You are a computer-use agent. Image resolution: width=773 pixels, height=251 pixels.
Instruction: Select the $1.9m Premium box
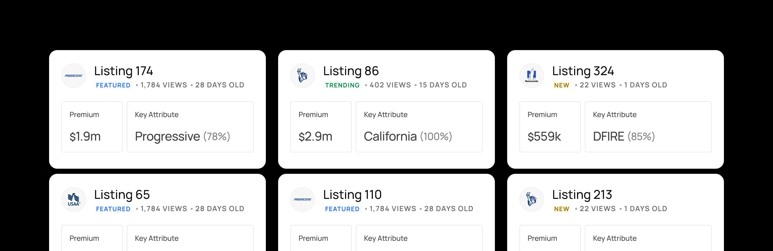(x=92, y=127)
